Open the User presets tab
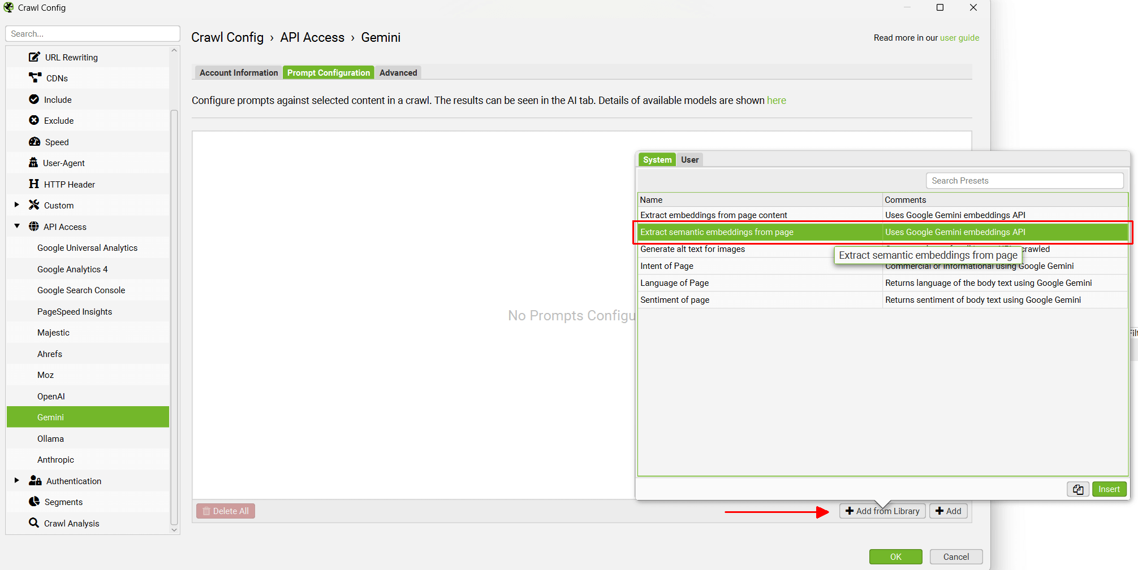 tap(689, 160)
